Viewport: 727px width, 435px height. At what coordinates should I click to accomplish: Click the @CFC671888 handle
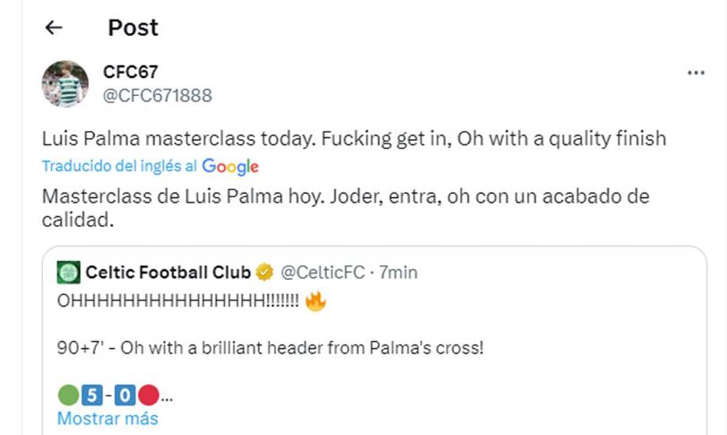coord(157,95)
